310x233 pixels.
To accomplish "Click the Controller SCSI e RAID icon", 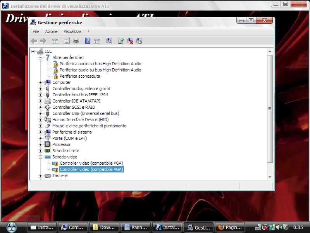I will (47, 107).
